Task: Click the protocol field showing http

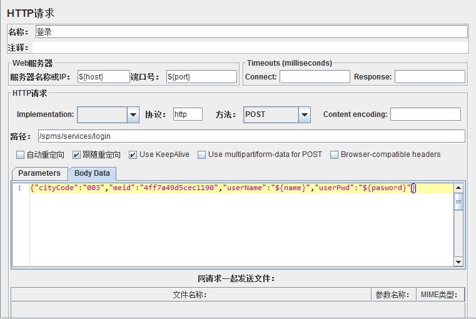Action: [188, 114]
